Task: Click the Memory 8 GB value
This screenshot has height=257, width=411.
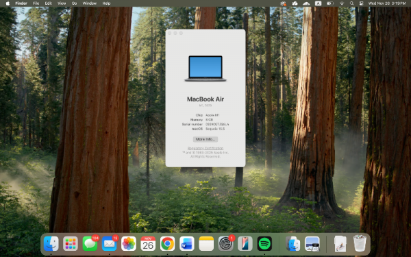Action: pos(209,119)
